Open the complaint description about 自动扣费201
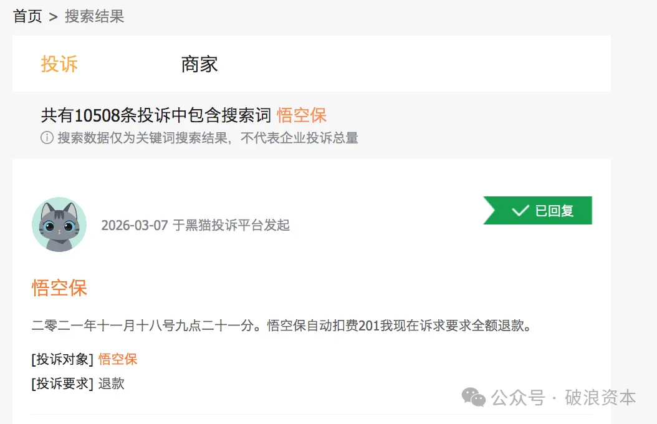This screenshot has width=657, height=424. [281, 325]
